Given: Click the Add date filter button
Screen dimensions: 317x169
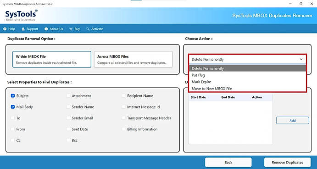Looking at the screenshot, I should click(293, 120).
